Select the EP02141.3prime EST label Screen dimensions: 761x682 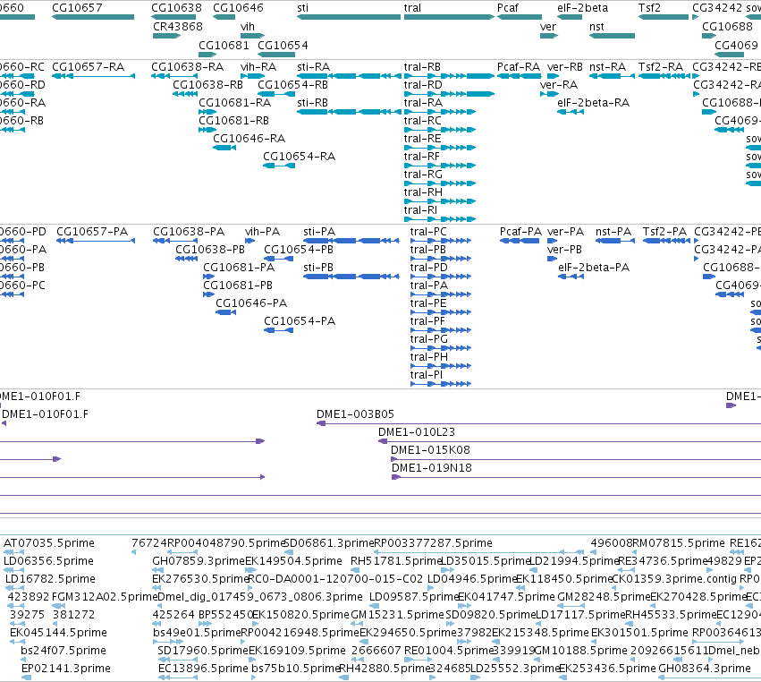66,669
